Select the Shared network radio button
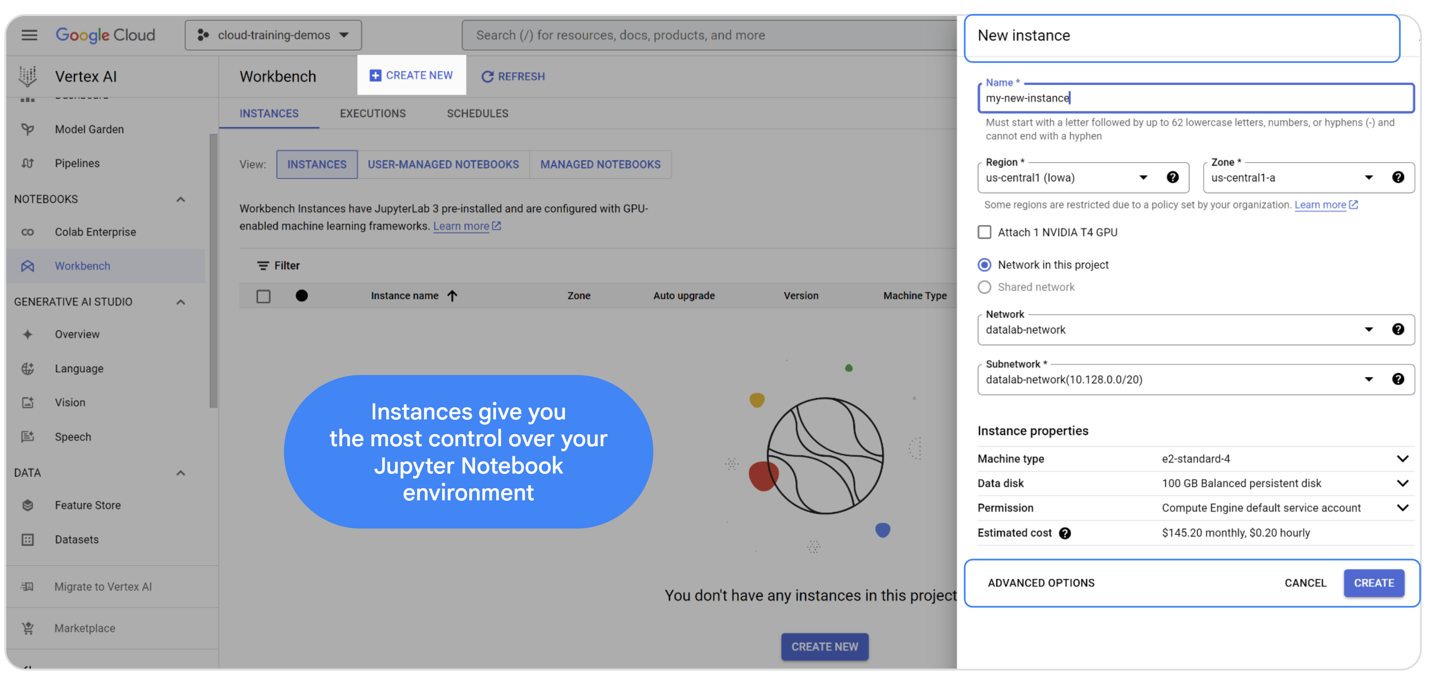The image size is (1435, 679). pyautogui.click(x=984, y=286)
